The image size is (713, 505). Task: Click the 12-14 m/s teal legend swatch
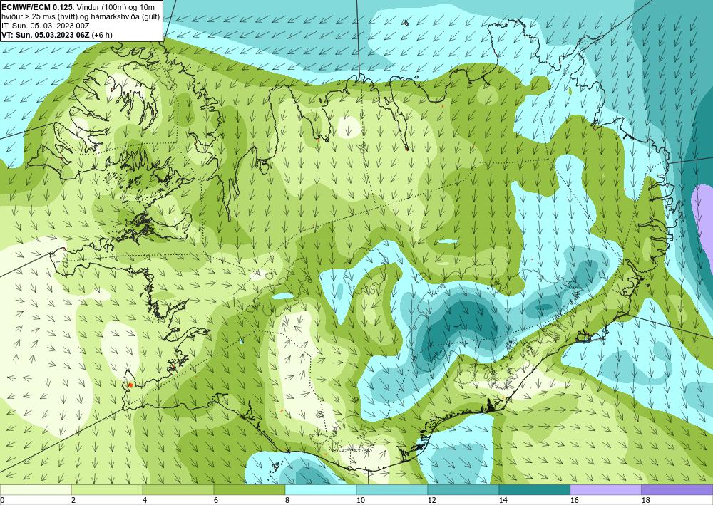(x=463, y=489)
